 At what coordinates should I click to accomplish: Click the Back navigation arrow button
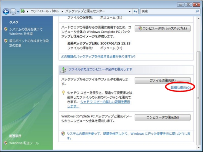(6, 11)
